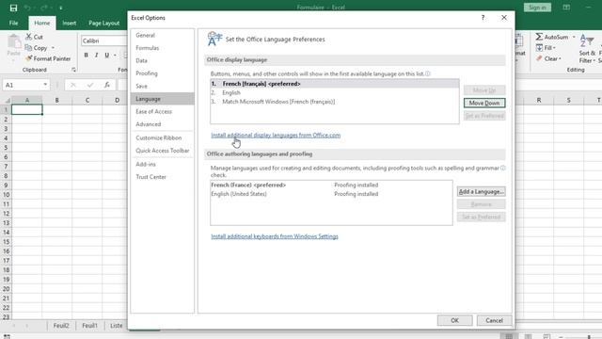Switch to Feuil2 sheet tab
Image resolution: width=602 pixels, height=339 pixels.
tap(61, 326)
